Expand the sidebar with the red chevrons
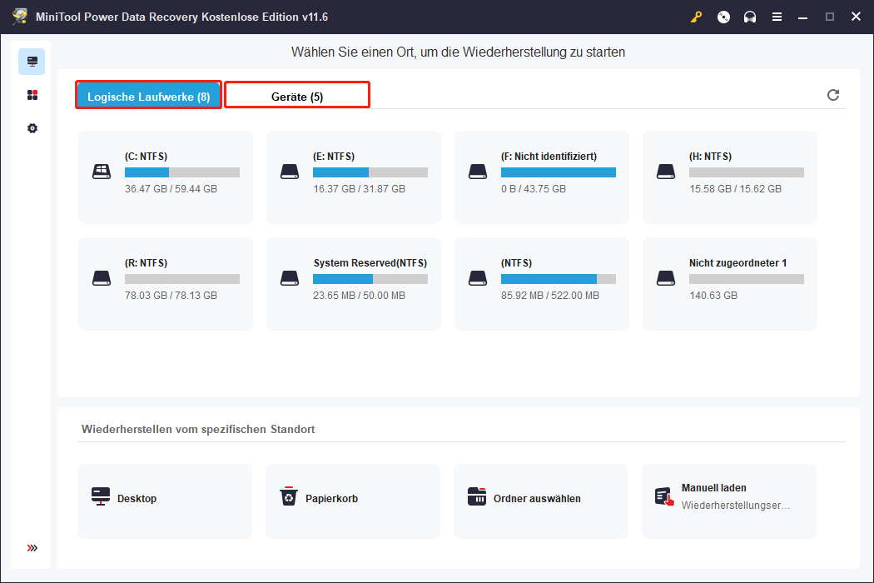This screenshot has width=874, height=583. [32, 548]
